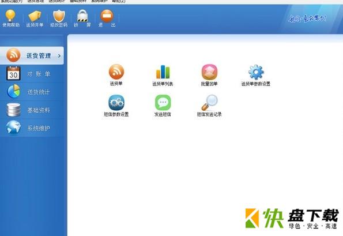
Task: Open the 短信发送记录 magnifier icon
Action: tap(209, 106)
